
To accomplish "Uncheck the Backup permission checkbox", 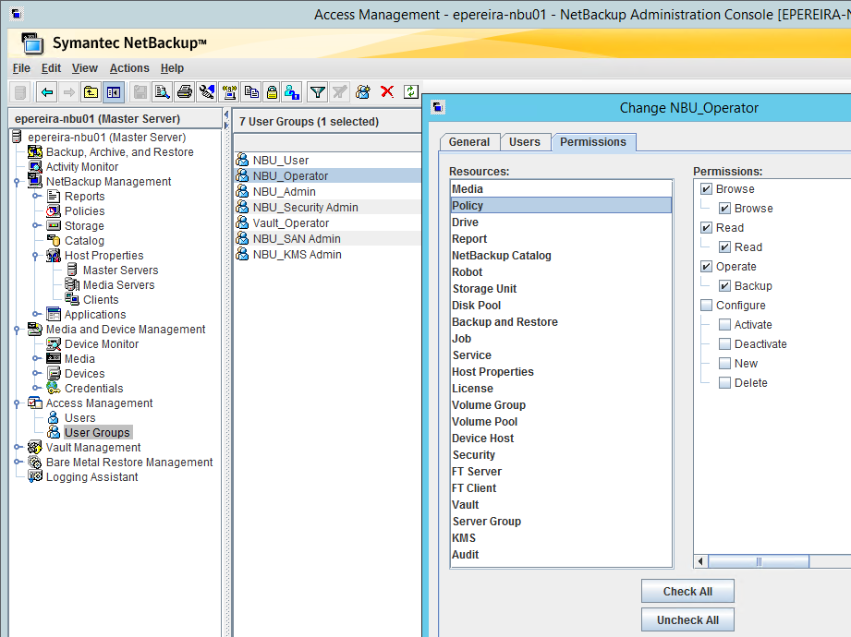I will click(724, 285).
